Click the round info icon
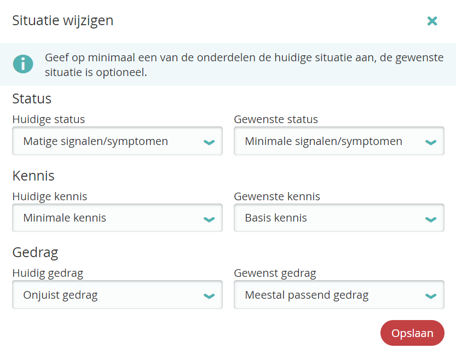Screen dimensions: 456x360 pos(23,64)
